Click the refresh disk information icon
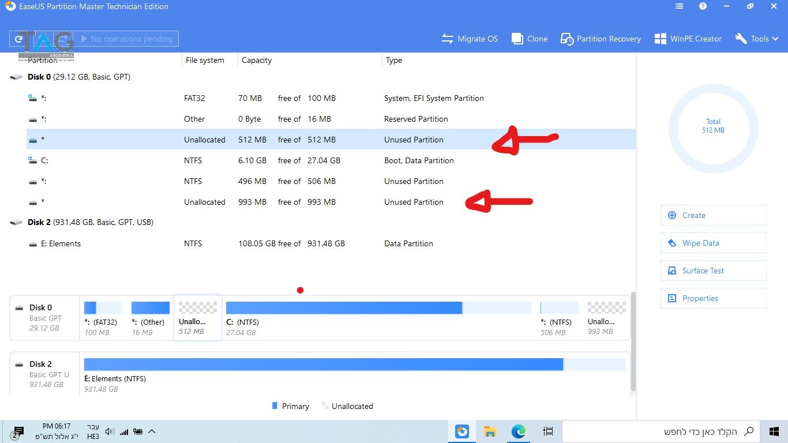788x443 pixels. click(x=18, y=39)
